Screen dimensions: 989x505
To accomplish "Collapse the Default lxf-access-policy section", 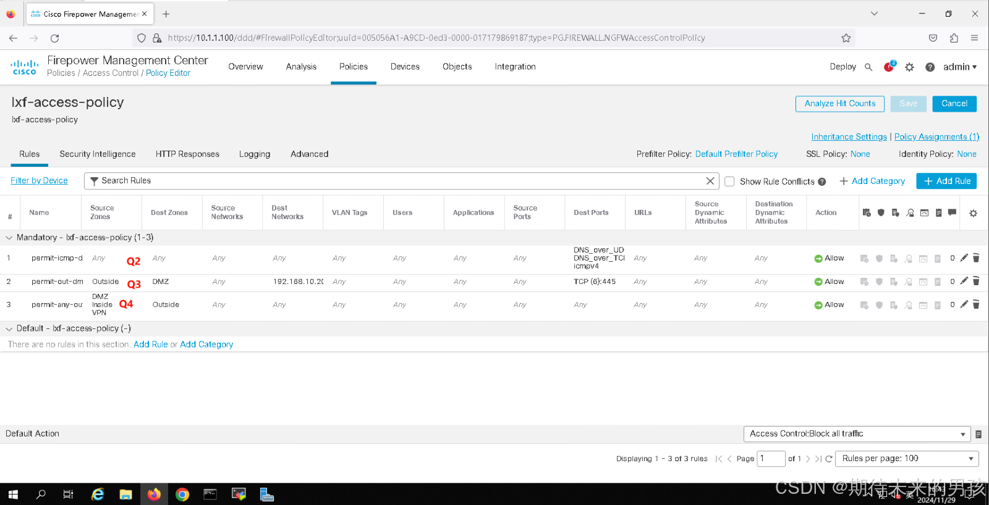I will [9, 329].
